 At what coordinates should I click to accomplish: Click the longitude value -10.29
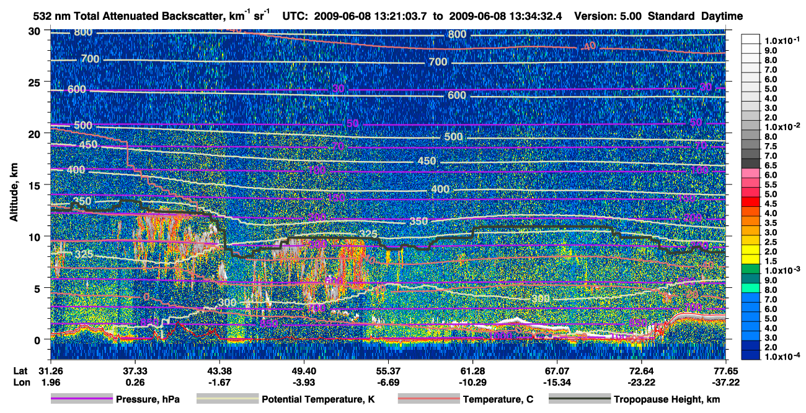tap(472, 382)
